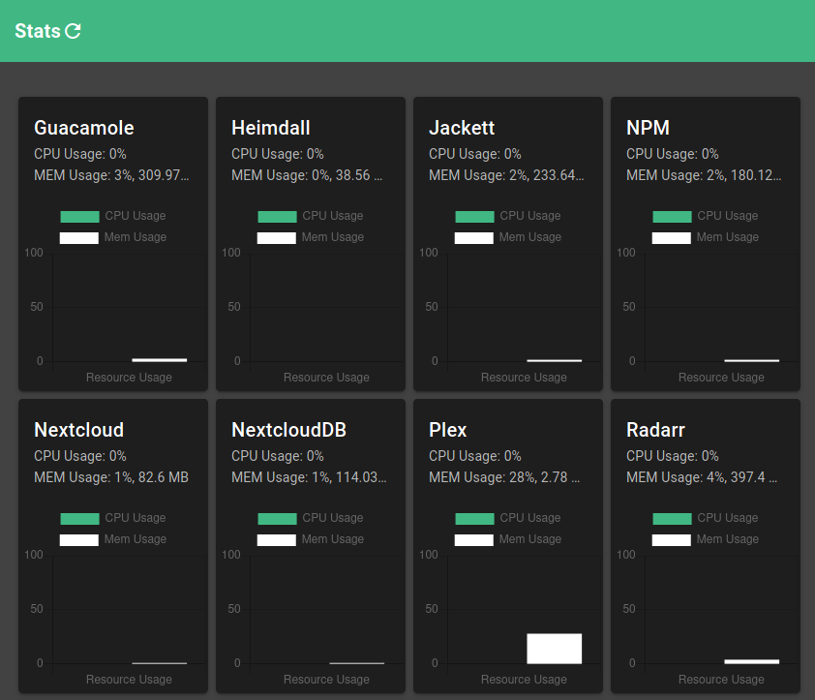Toggle Mem Usage legend swatch in NPM card

coord(672,237)
